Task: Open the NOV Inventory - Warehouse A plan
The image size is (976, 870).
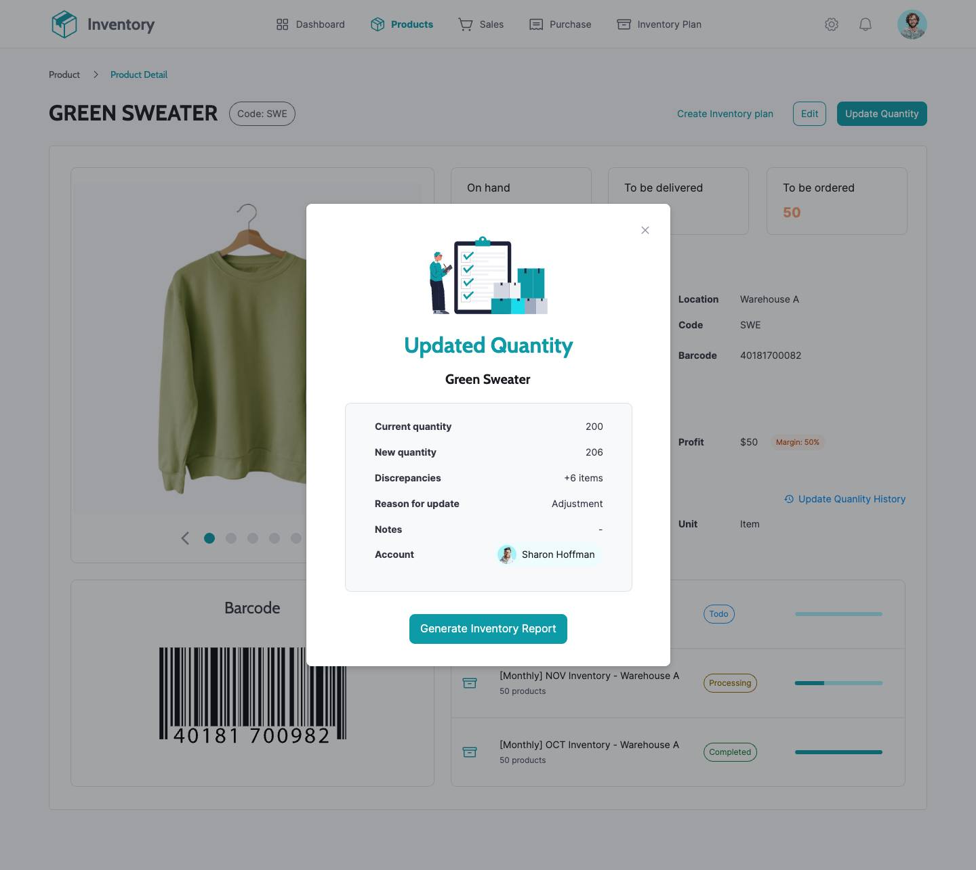Action: (589, 676)
